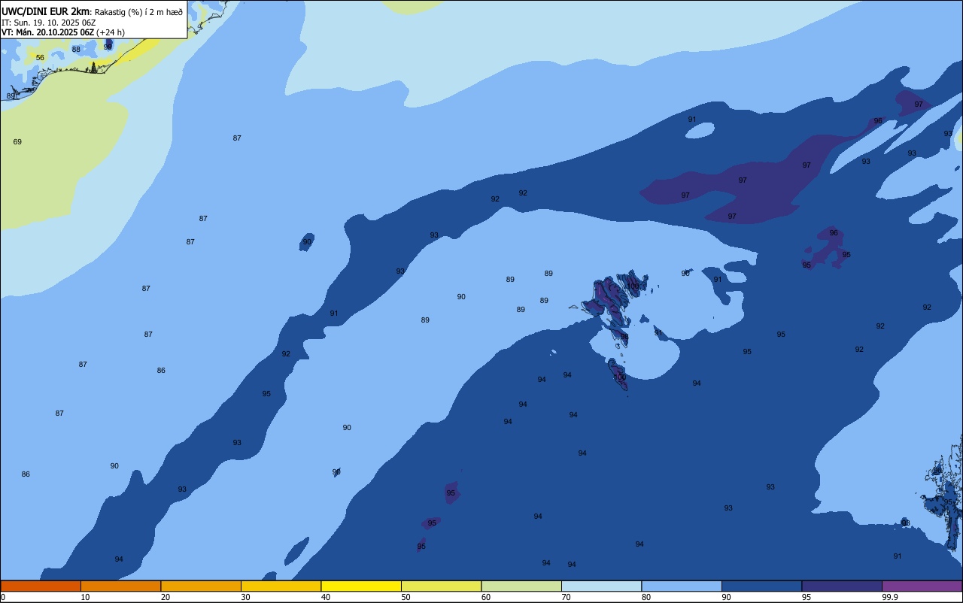Select the bright yellow 40–50 legend segment

tap(361, 586)
